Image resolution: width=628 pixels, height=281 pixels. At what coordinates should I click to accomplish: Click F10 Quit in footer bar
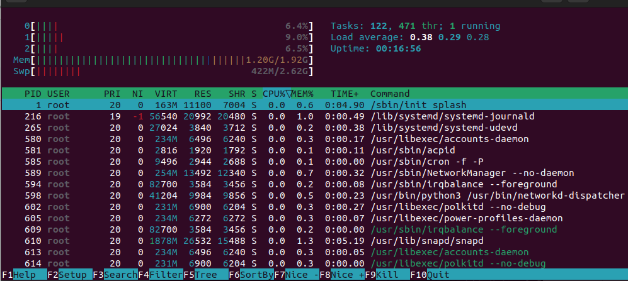point(438,275)
